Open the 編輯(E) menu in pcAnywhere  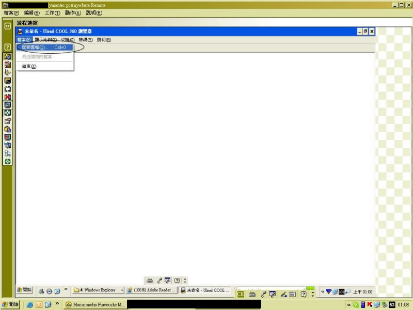coord(31,13)
